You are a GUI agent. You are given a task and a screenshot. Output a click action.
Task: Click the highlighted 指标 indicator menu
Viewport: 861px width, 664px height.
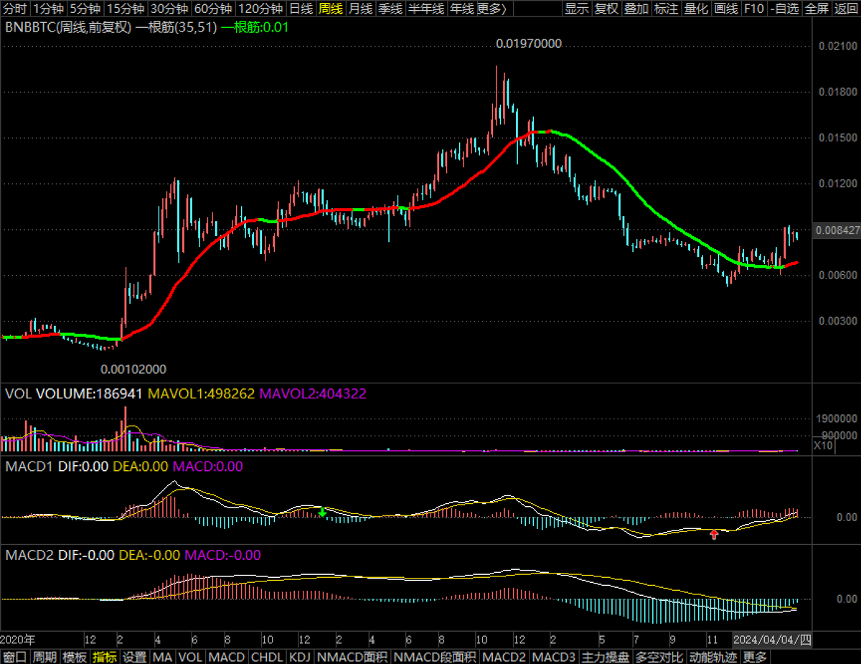click(105, 657)
